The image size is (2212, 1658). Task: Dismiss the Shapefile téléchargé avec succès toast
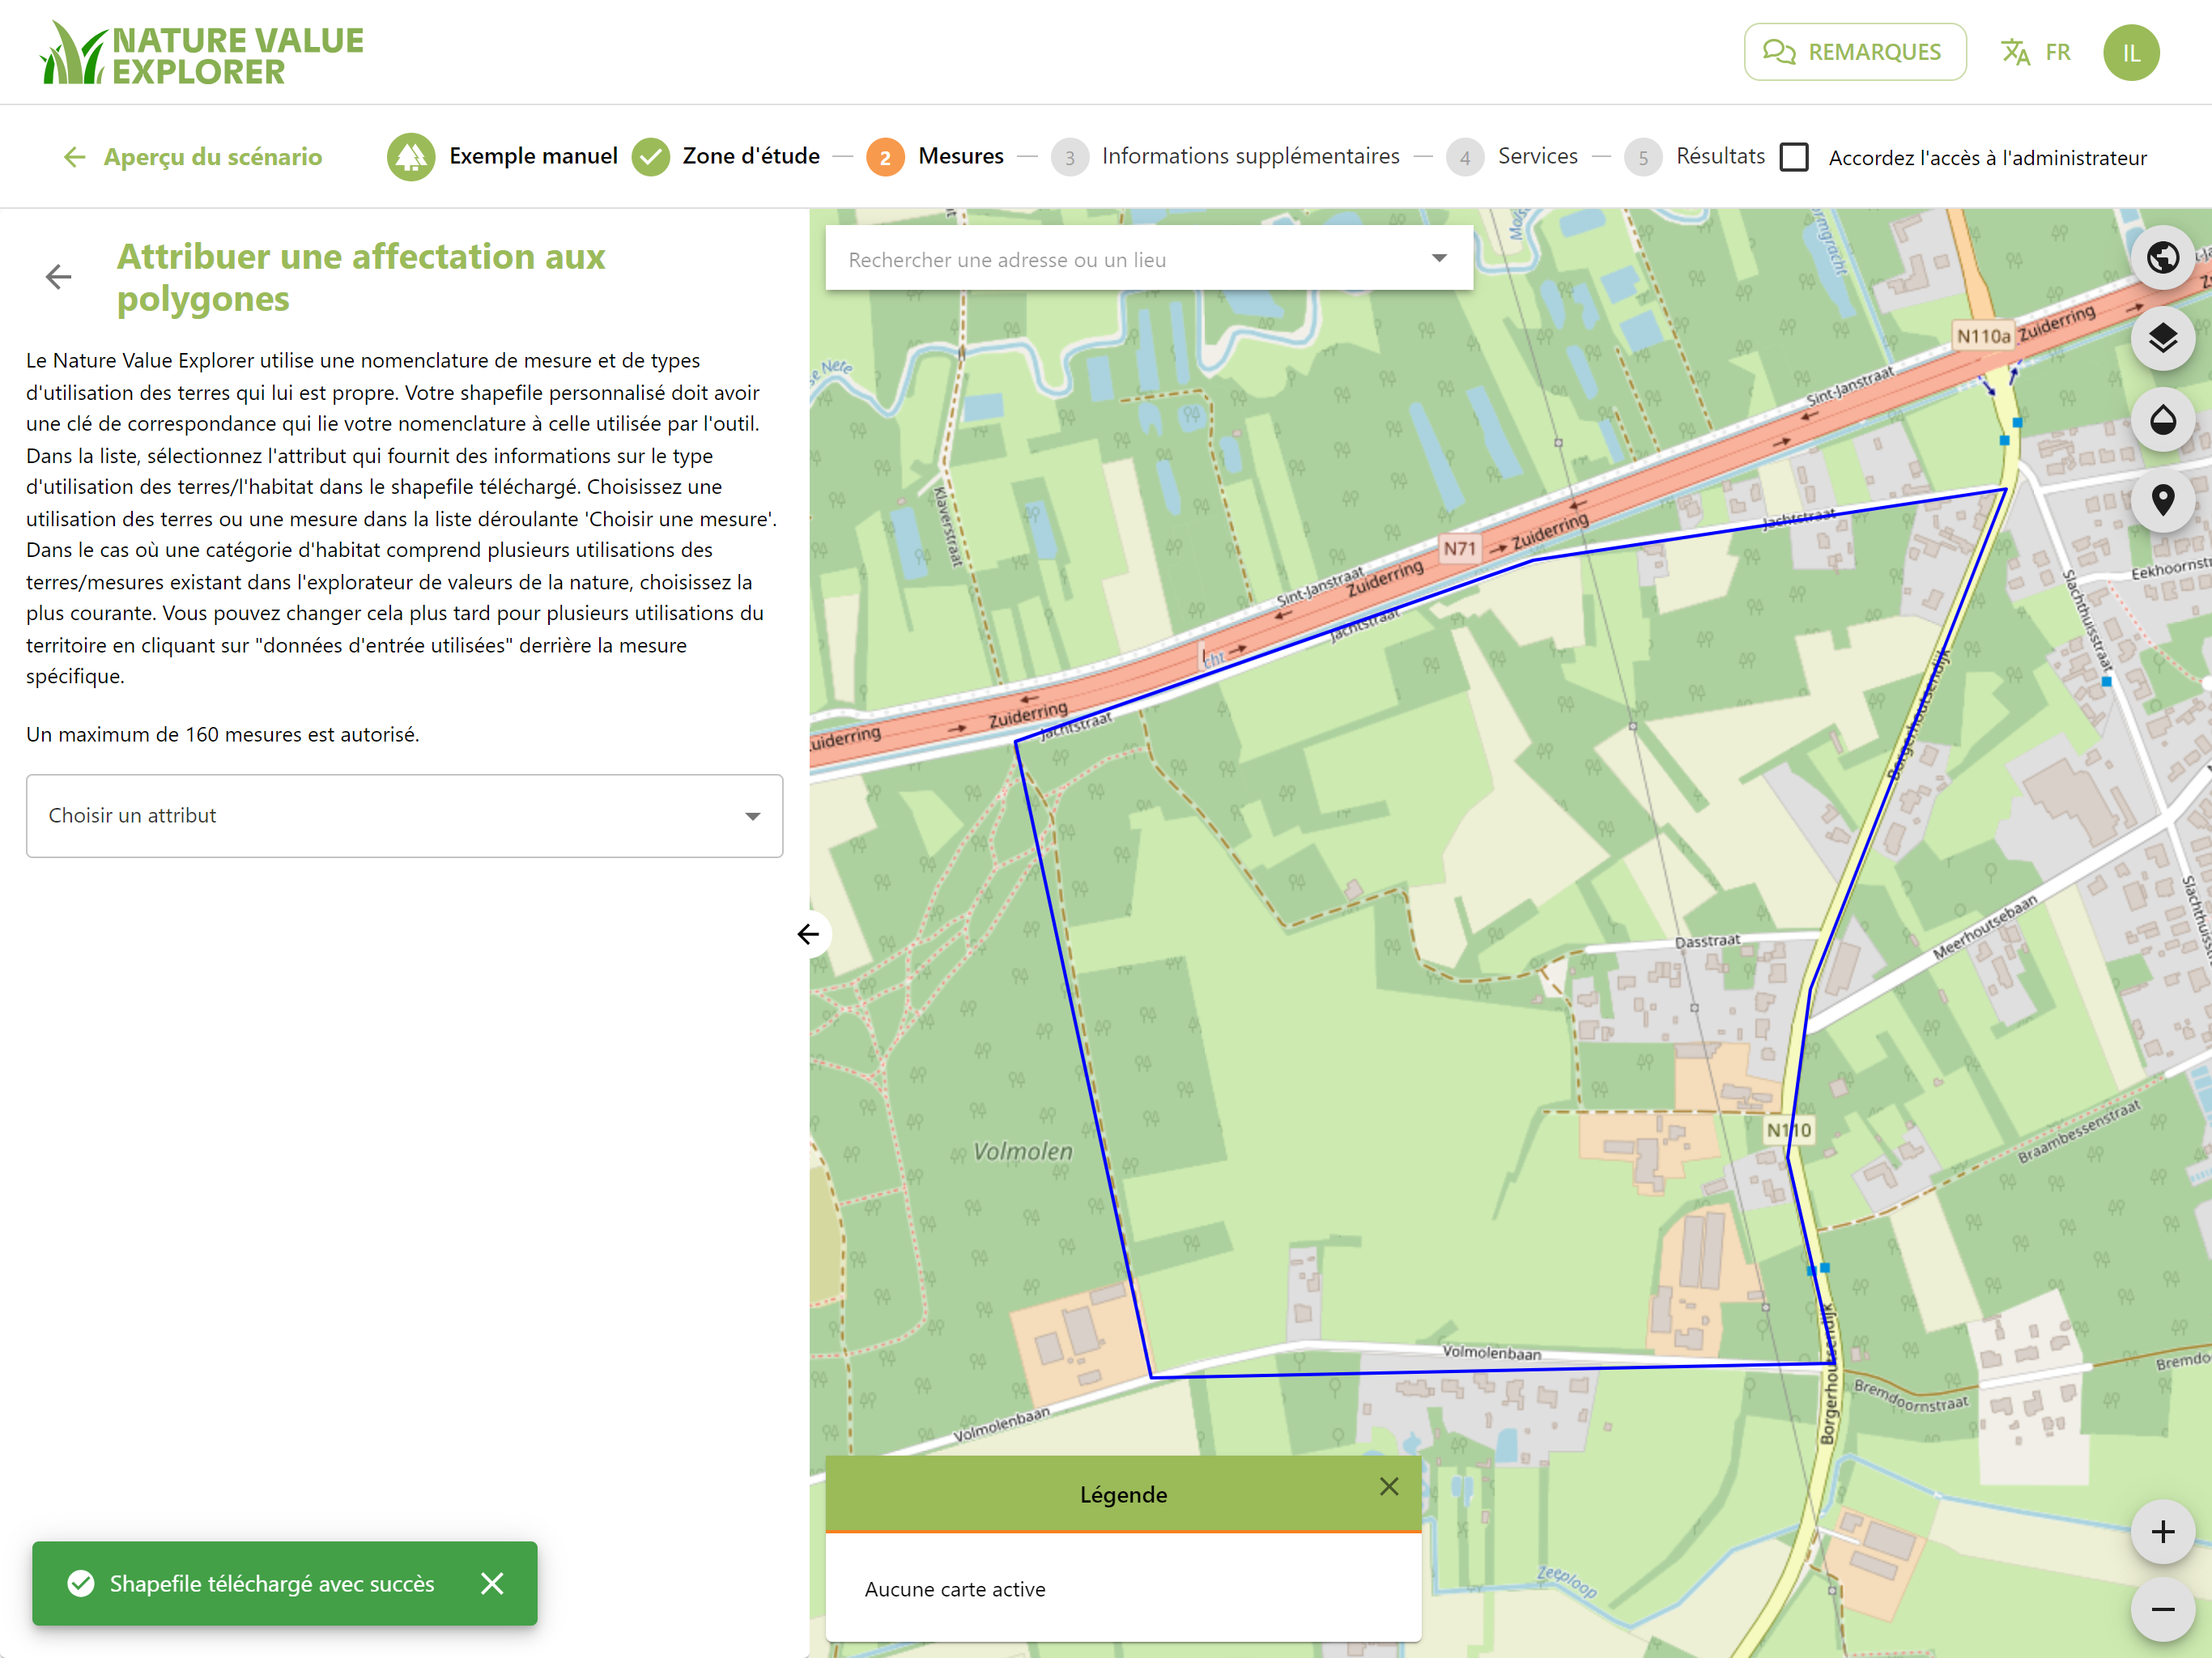[x=492, y=1584]
